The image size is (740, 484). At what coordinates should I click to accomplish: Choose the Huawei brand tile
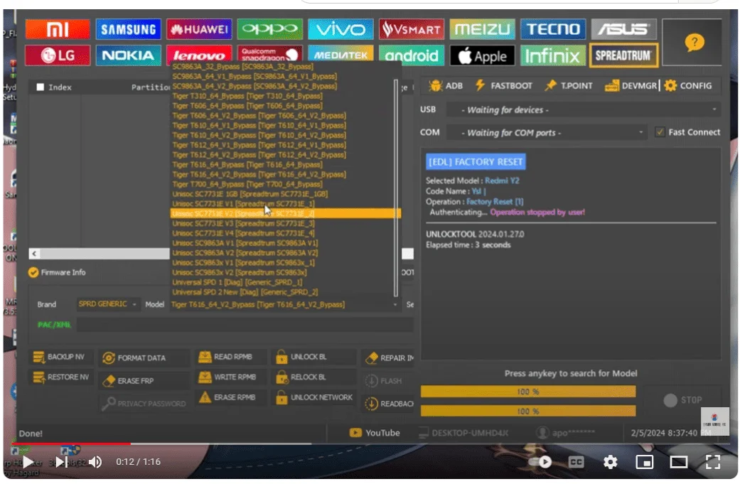[x=199, y=30]
